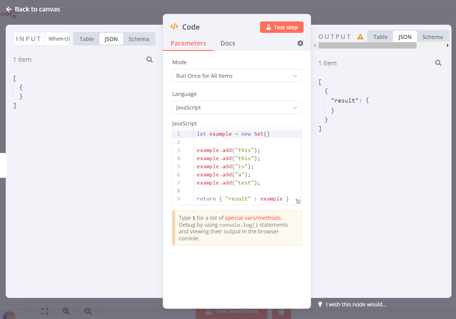Switch output view to Table
Viewport: 456px width, 319px height.
(x=380, y=37)
